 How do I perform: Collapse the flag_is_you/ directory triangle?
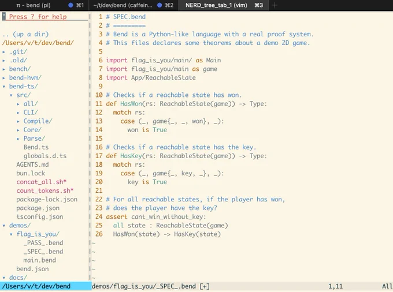[x=11, y=234]
